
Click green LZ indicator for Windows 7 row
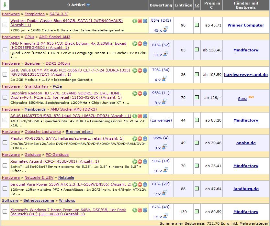pos(197,211)
